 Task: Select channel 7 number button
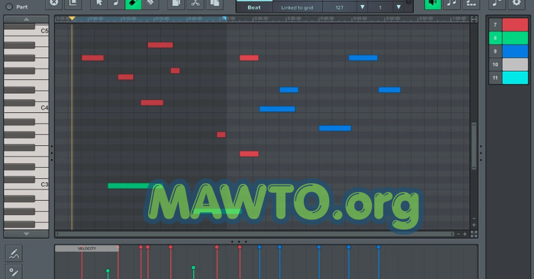[x=495, y=25]
